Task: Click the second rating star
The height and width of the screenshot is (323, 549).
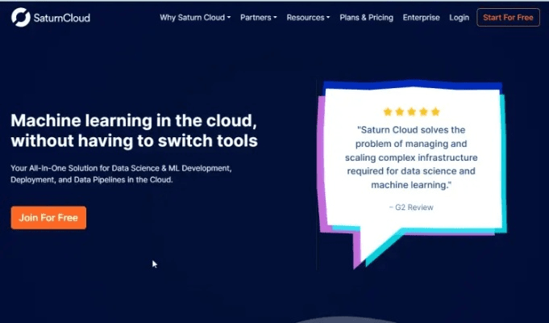Action: coord(400,111)
